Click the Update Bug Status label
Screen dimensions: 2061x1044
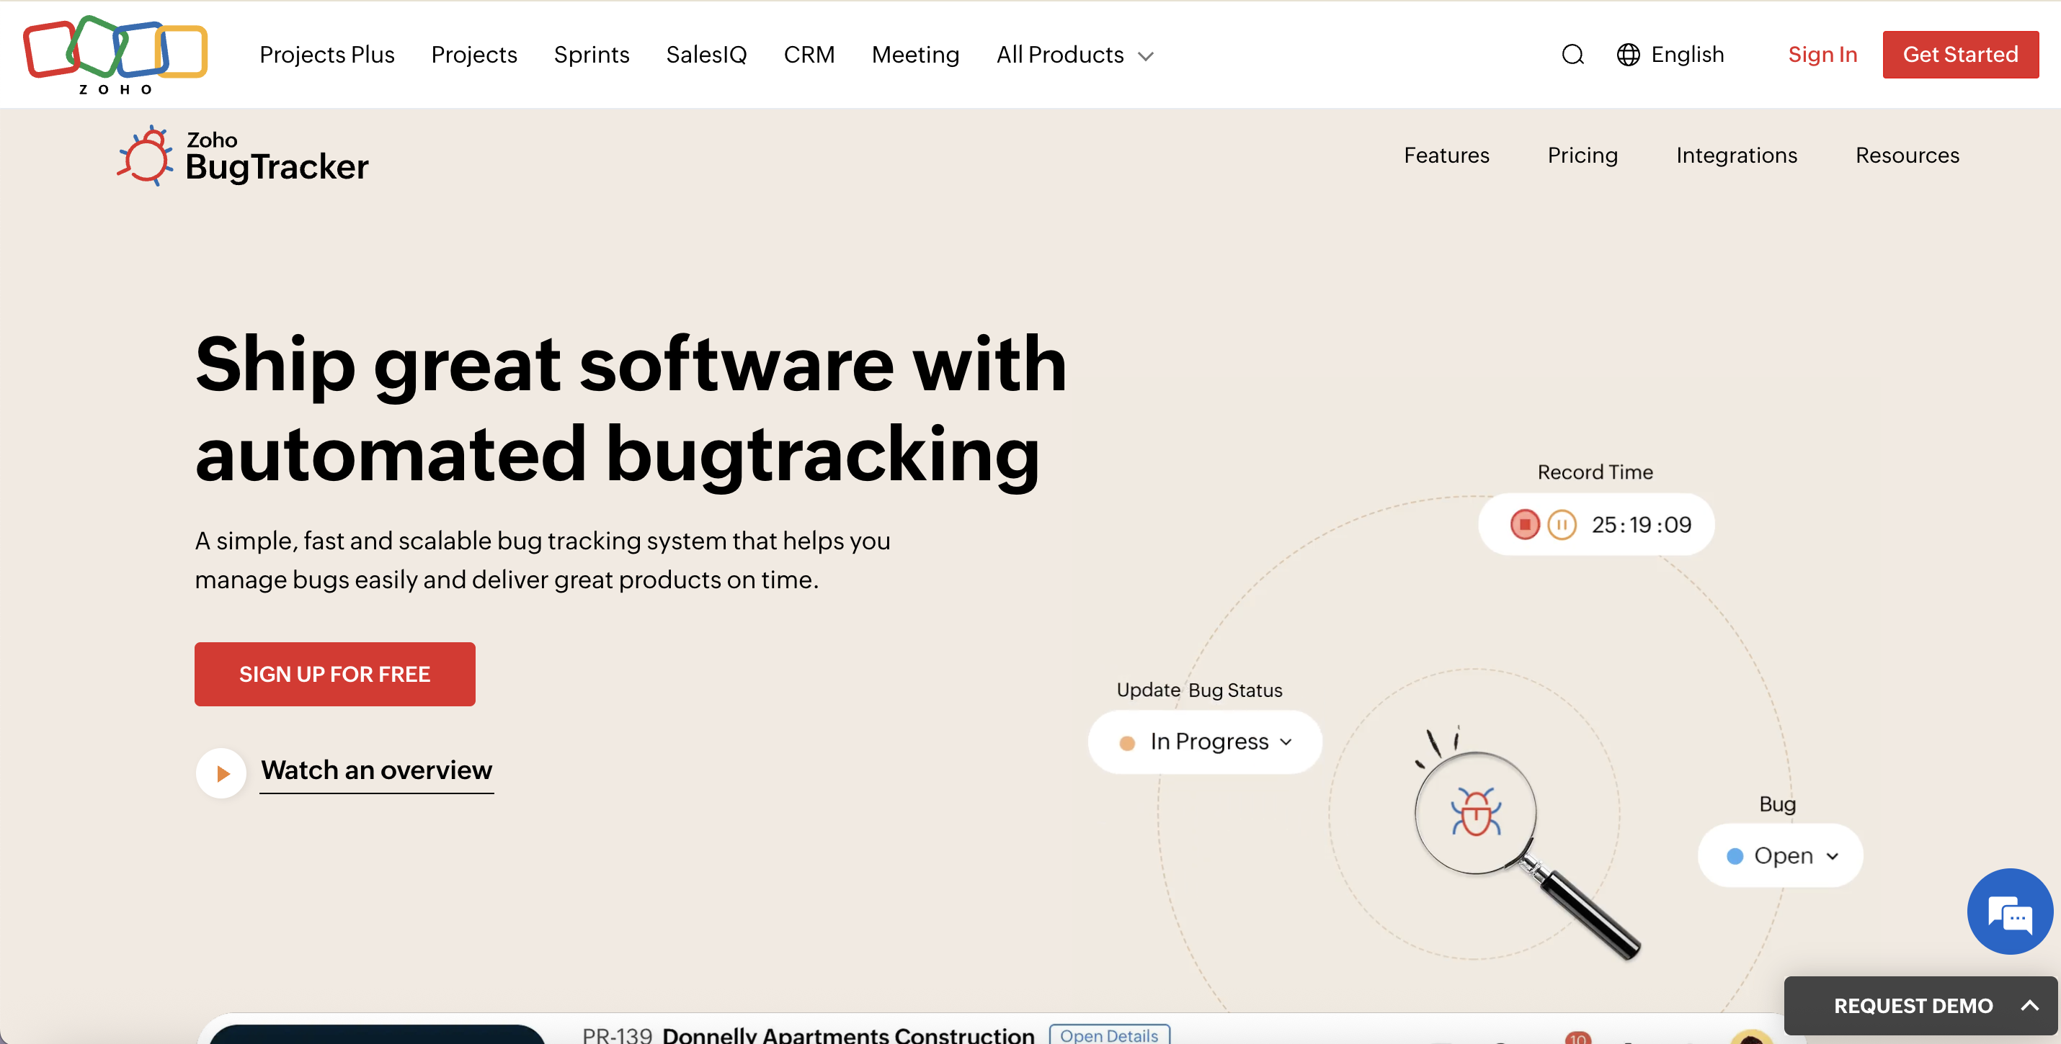(x=1199, y=690)
